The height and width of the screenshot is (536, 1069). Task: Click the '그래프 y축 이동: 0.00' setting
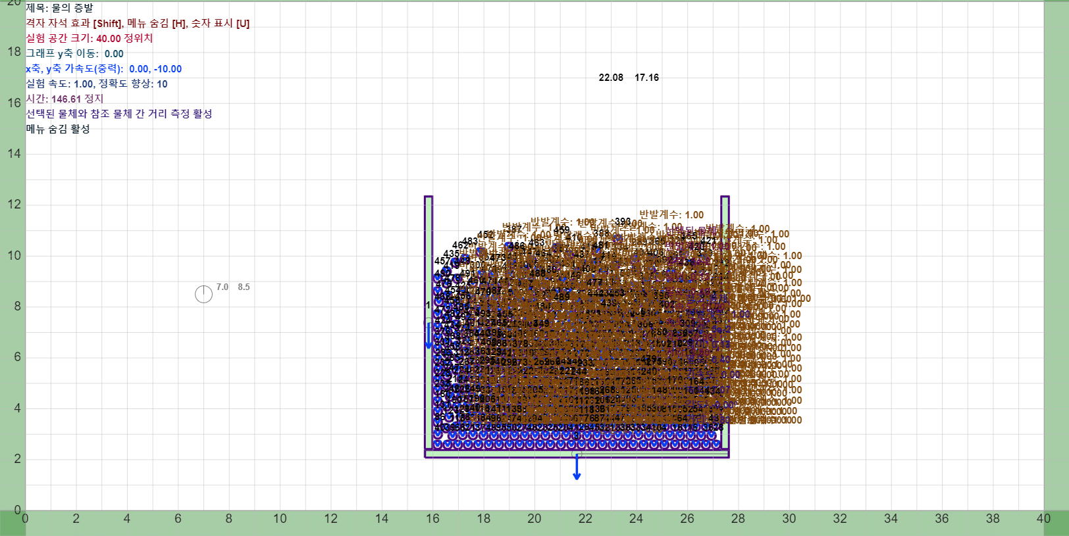(74, 53)
